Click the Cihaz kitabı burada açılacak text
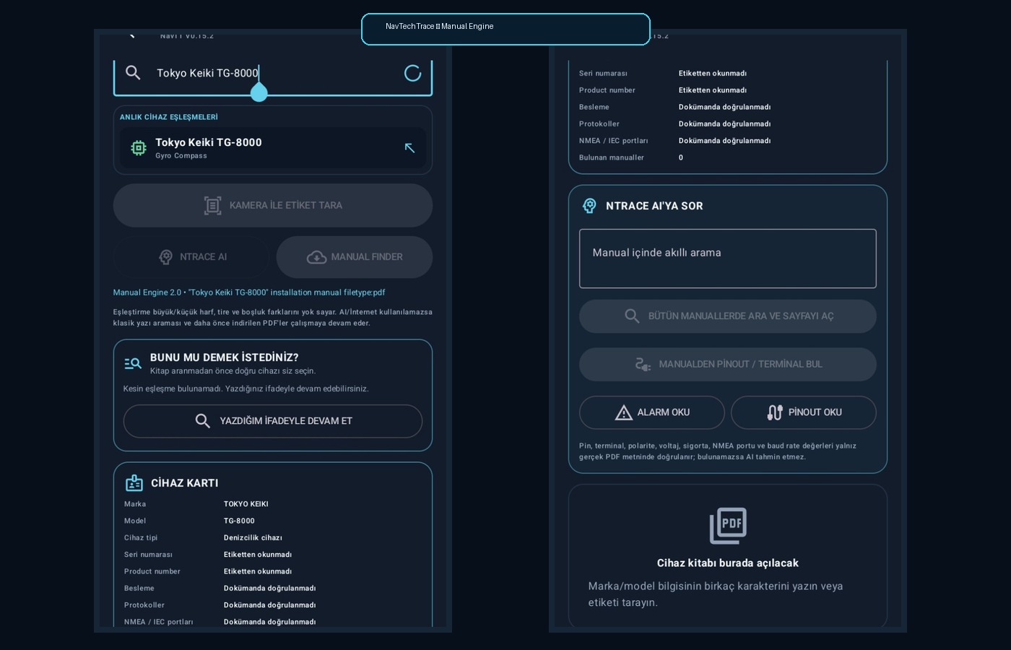 coord(728,563)
